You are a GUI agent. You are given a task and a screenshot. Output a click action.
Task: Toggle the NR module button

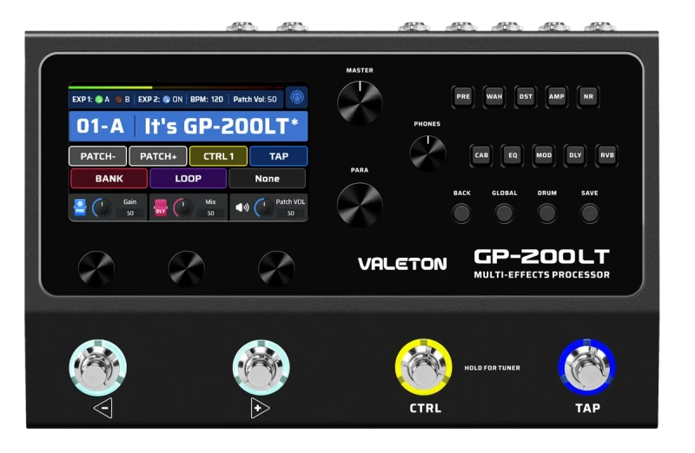pyautogui.click(x=588, y=96)
